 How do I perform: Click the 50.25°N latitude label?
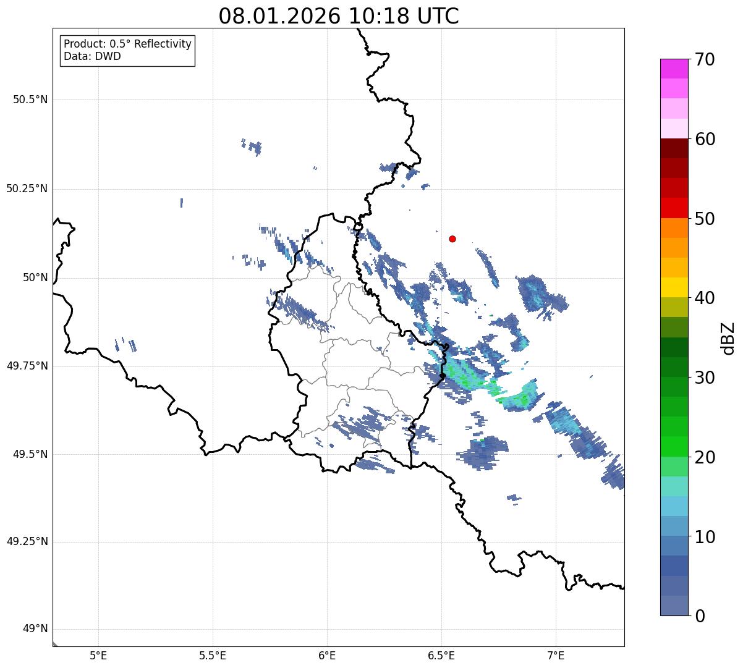click(x=27, y=188)
